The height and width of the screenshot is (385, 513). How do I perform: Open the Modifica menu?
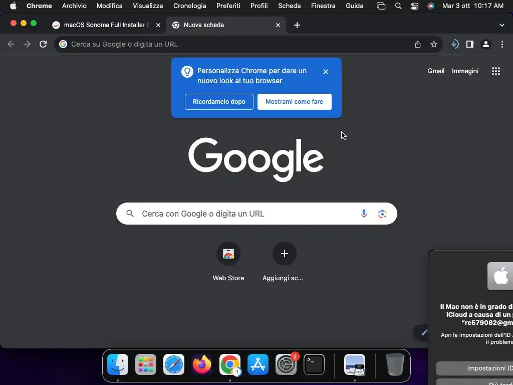pyautogui.click(x=110, y=6)
